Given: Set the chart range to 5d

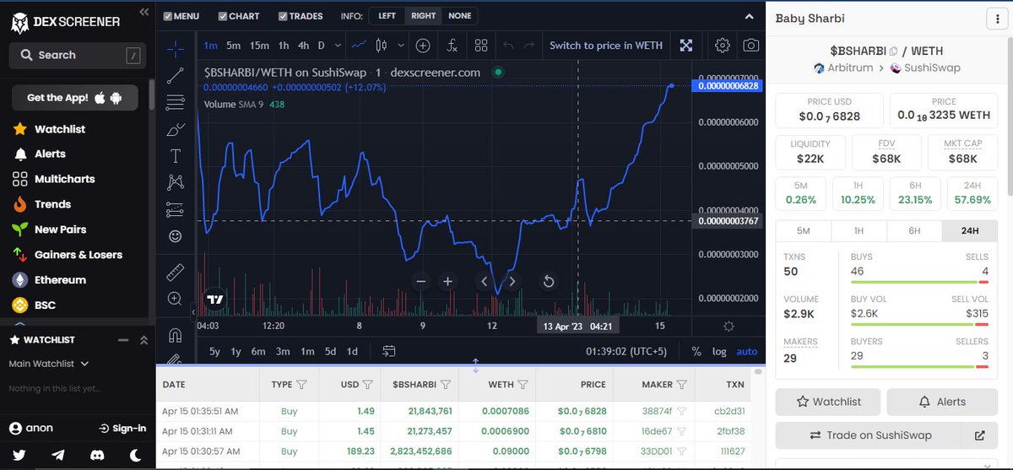Looking at the screenshot, I should 330,351.
